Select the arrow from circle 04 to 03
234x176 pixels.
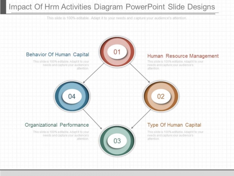coord(92,119)
